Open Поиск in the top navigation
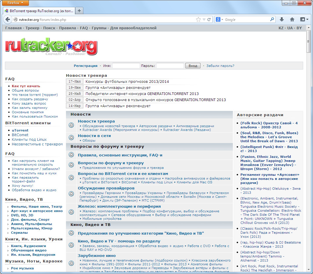The image size is (313, 274). coord(49,28)
